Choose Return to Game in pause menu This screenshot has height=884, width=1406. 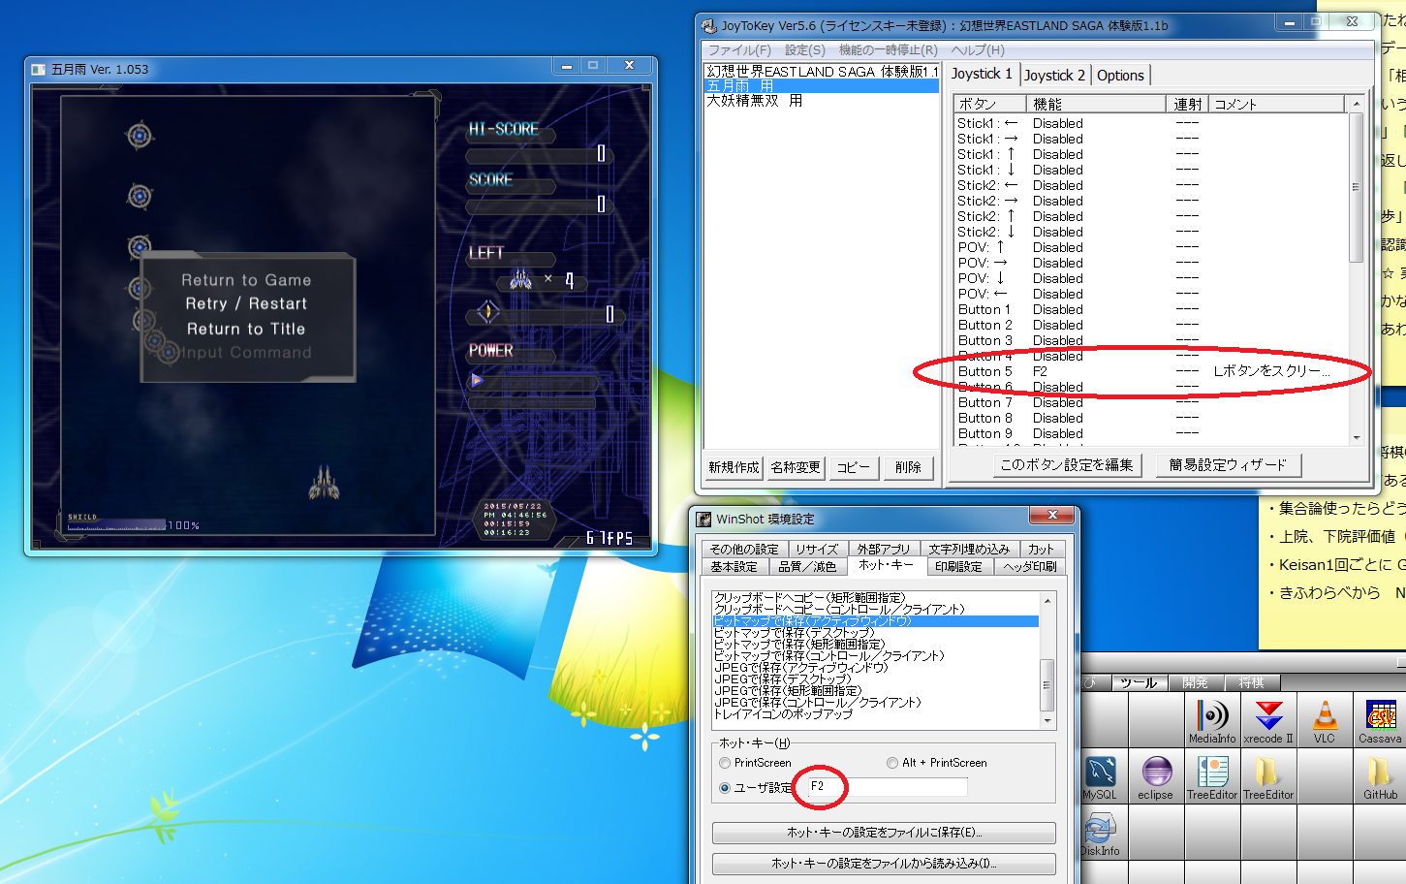(x=246, y=280)
